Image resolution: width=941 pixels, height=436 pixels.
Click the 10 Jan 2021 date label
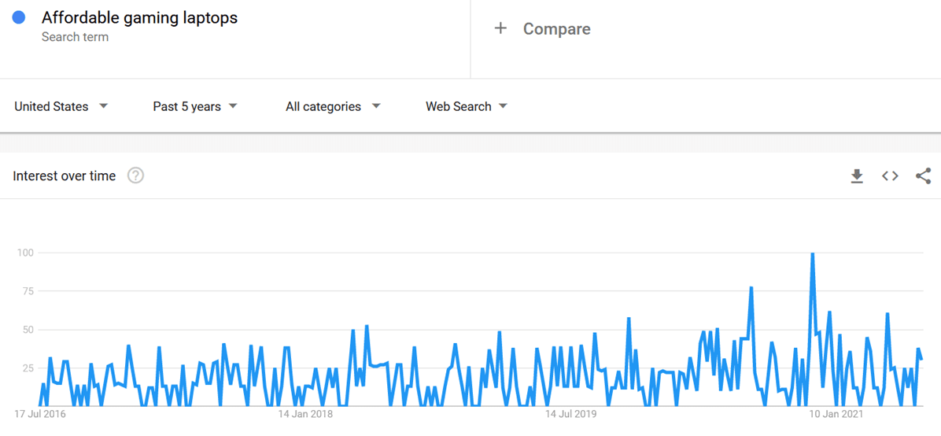click(836, 413)
